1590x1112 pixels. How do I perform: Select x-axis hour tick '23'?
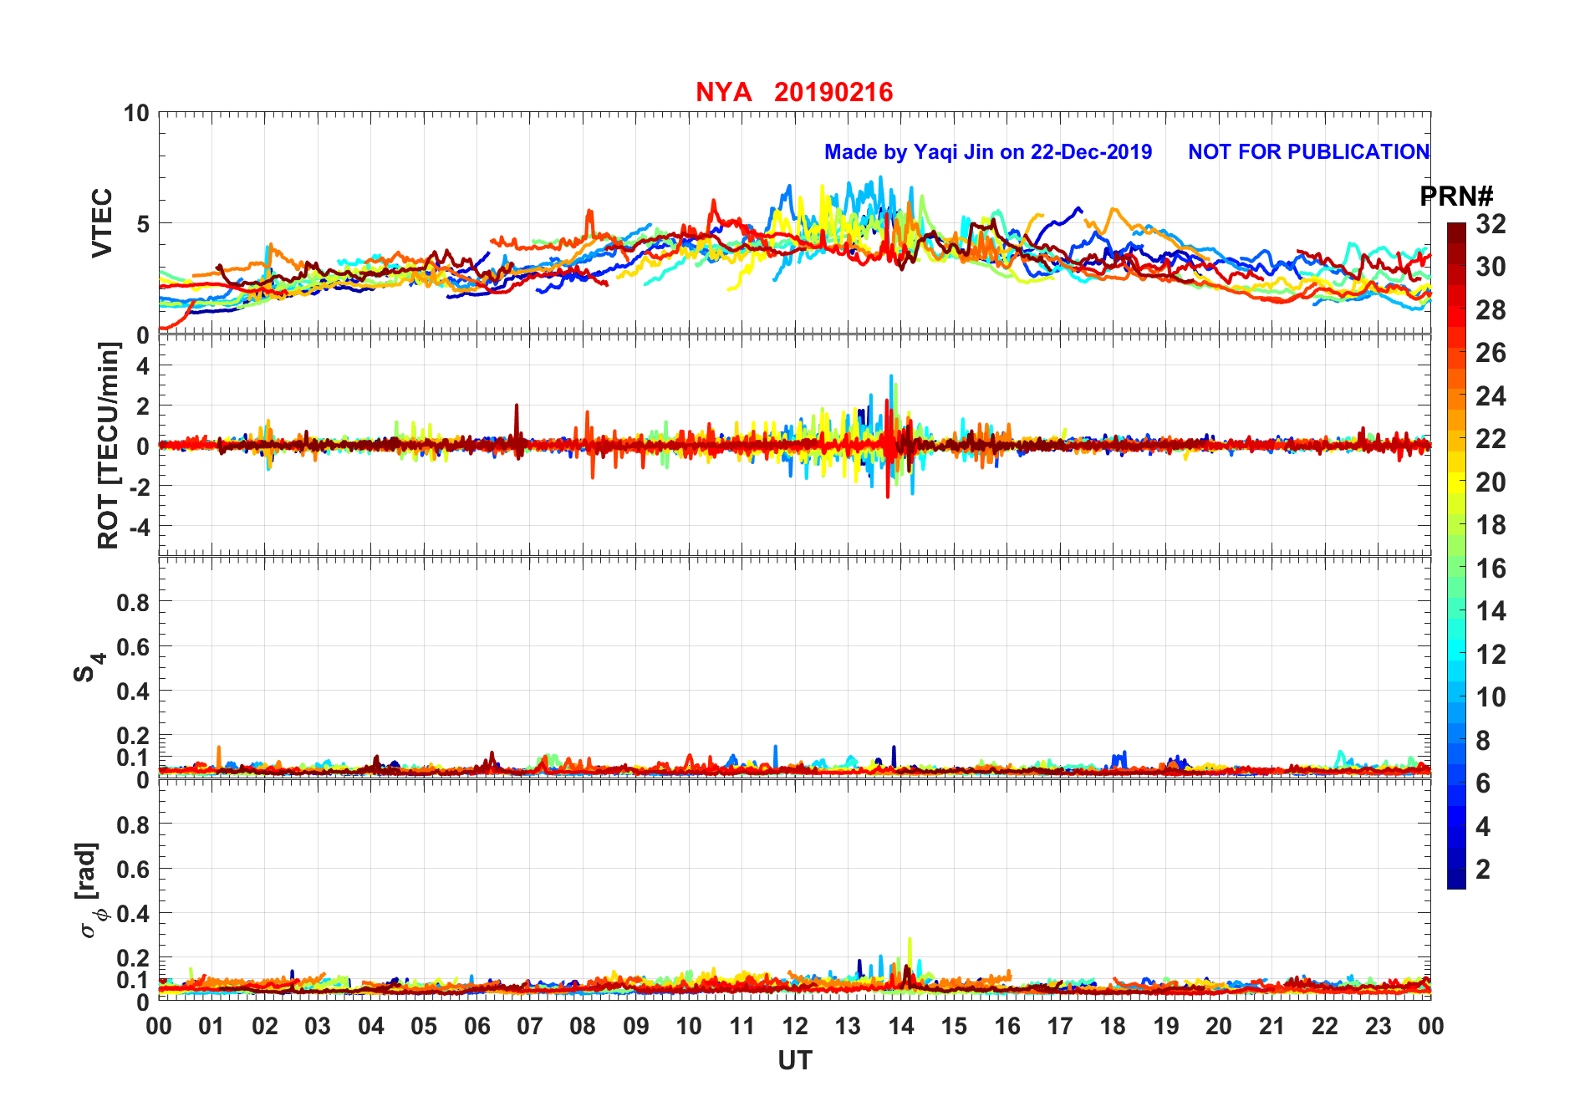tap(1378, 1026)
